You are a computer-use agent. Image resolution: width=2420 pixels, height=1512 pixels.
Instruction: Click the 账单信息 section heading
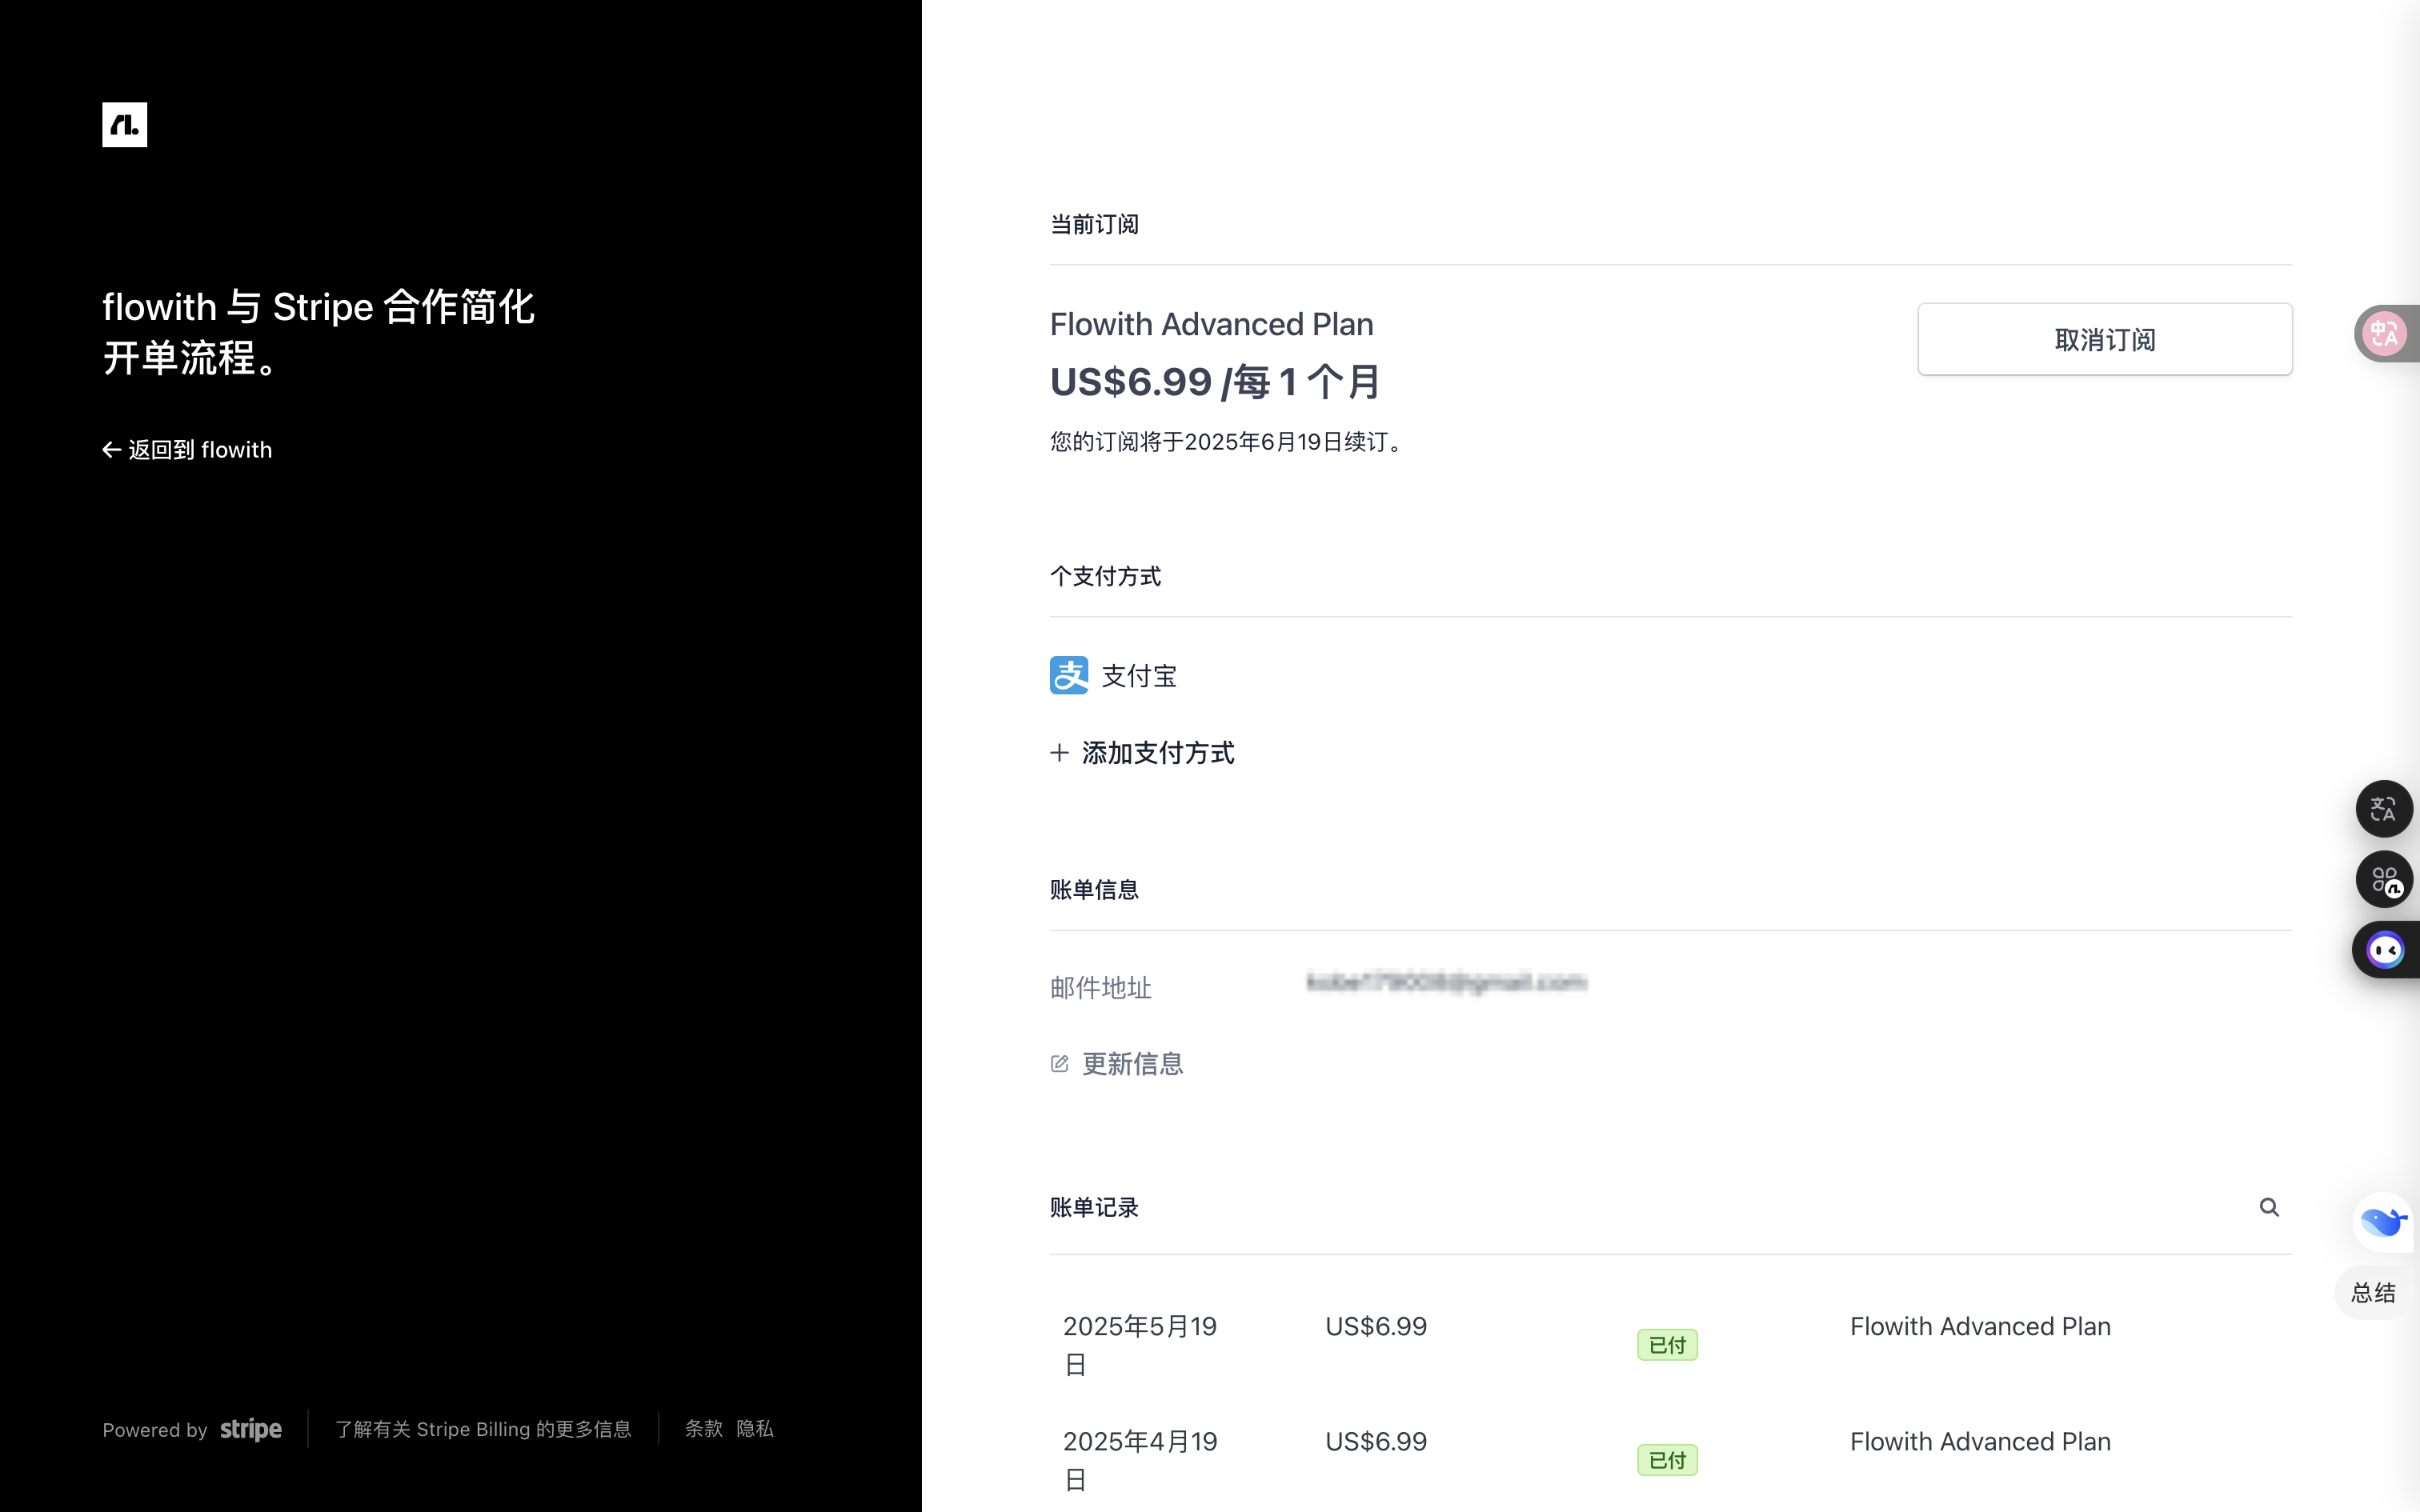click(x=1094, y=889)
